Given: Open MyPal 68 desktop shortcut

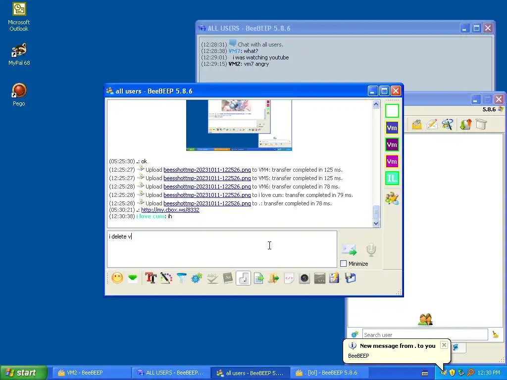Looking at the screenshot, I should (19, 54).
